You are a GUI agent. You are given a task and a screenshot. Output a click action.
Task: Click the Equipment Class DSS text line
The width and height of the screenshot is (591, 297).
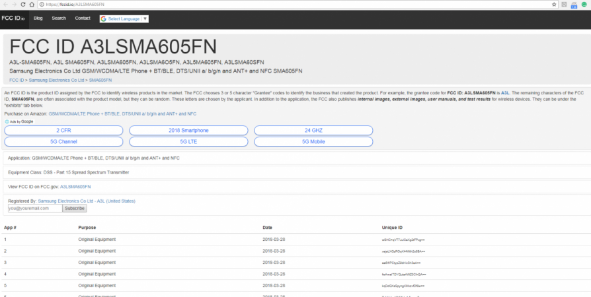(x=69, y=172)
